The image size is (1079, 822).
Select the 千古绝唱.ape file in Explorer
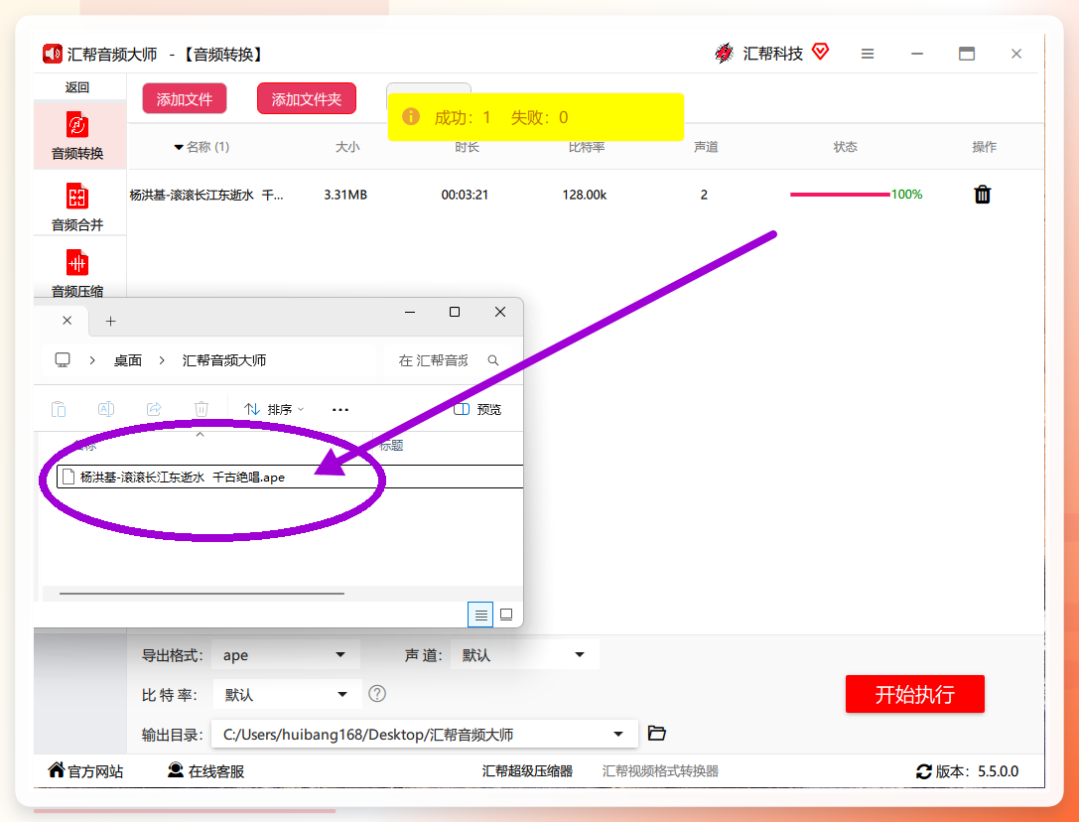(x=289, y=478)
